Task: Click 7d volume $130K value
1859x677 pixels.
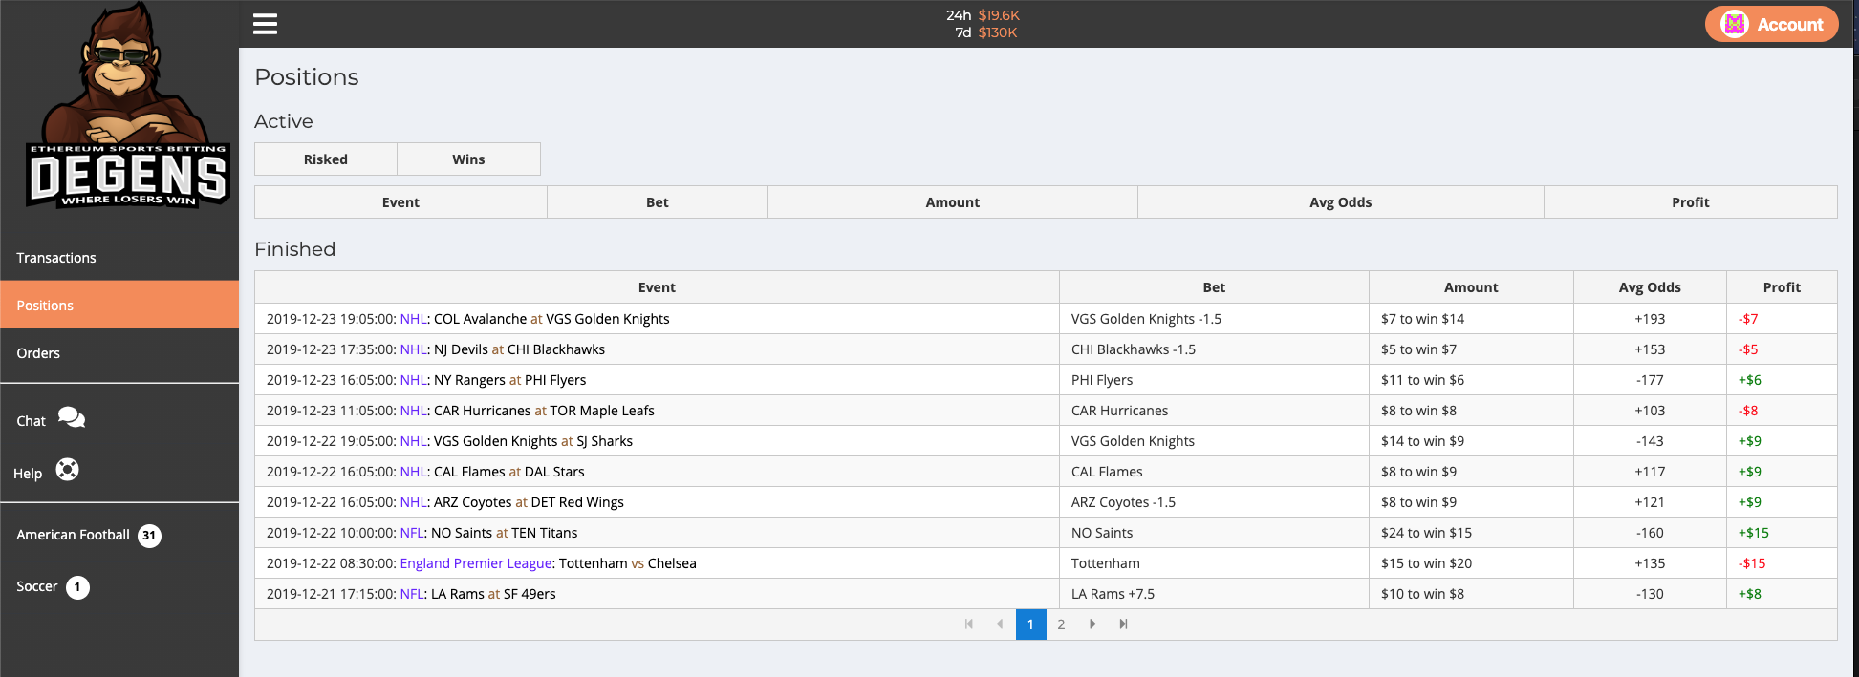Action: point(997,32)
